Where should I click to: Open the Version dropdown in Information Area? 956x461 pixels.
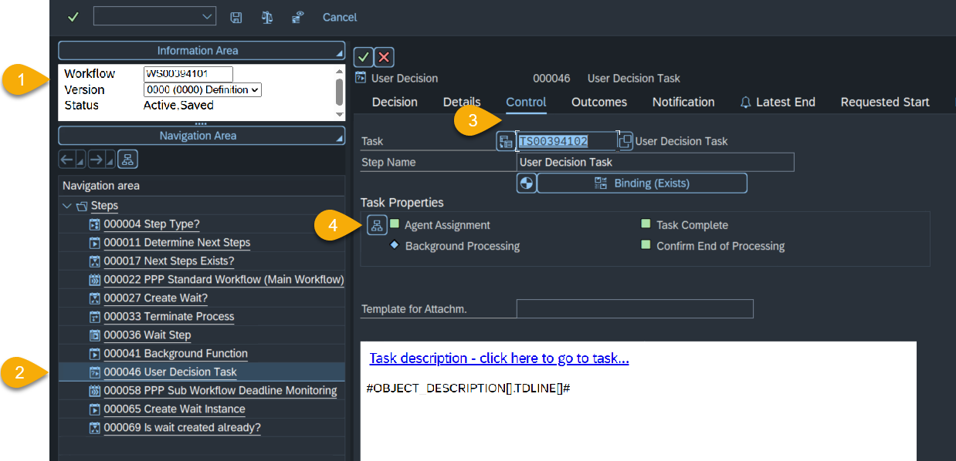click(203, 90)
